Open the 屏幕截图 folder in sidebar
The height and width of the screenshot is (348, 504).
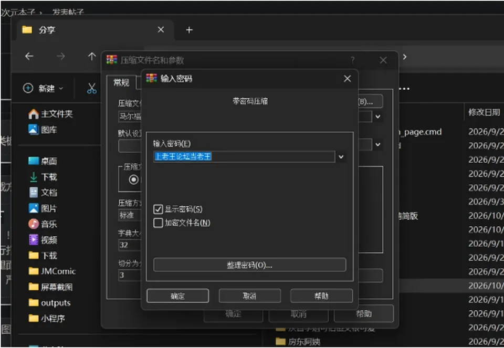point(50,287)
